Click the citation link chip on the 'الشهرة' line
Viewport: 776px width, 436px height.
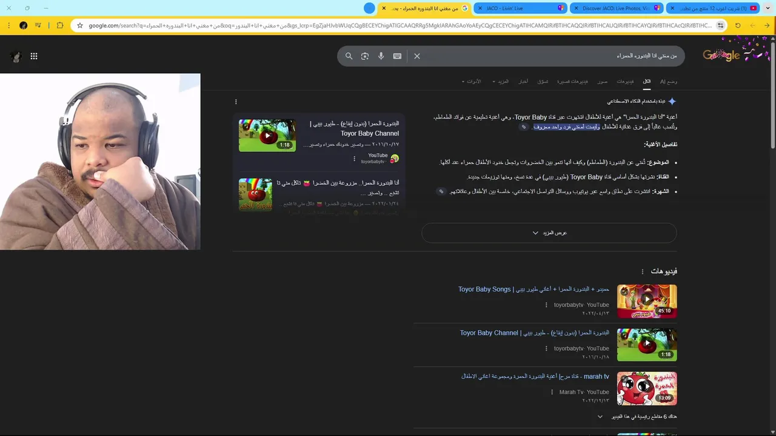click(x=441, y=191)
